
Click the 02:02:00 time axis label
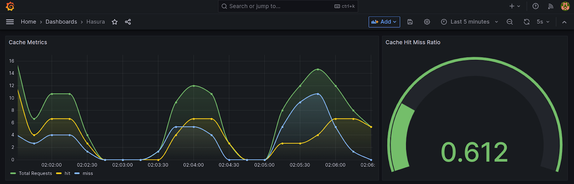pos(52,165)
